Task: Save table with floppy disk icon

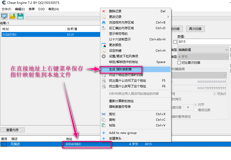Action: click(21, 16)
